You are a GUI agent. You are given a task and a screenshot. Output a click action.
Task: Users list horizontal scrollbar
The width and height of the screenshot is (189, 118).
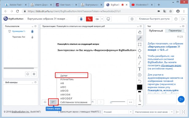19,68
